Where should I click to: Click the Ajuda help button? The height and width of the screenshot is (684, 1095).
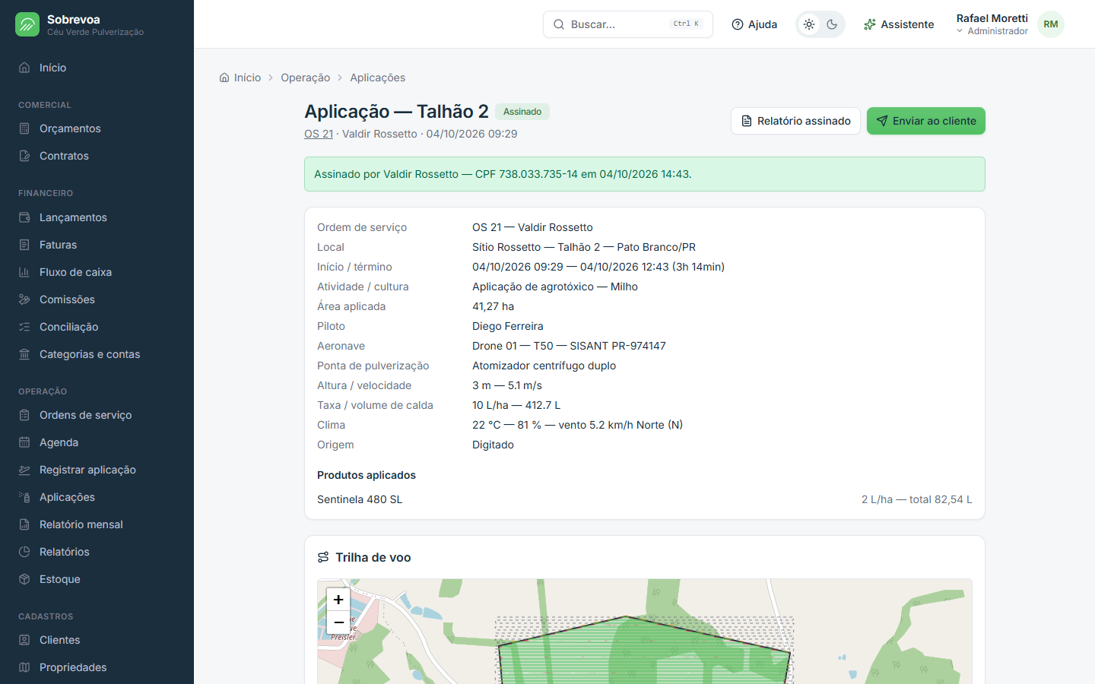pyautogui.click(x=754, y=24)
